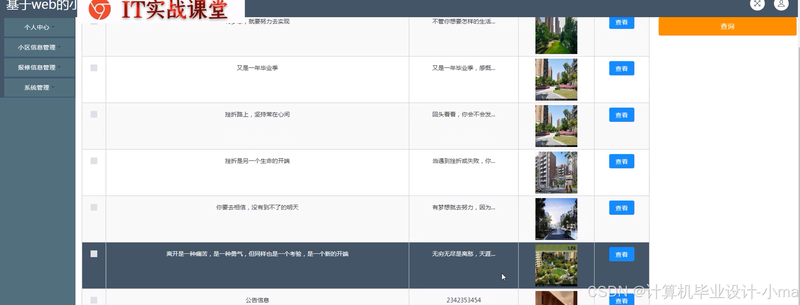The width and height of the screenshot is (800, 305).
Task: Click 查看 for the 公告信息 row
Action: coord(621,300)
